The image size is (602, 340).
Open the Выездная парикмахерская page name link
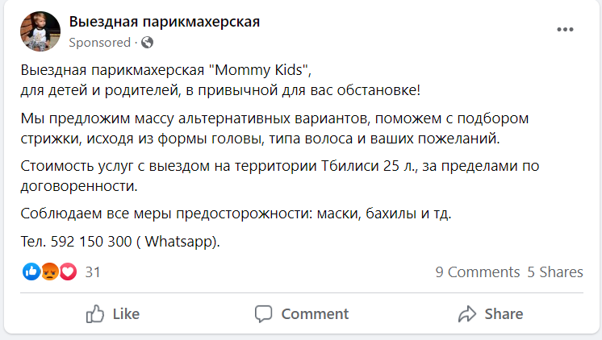coord(165,22)
